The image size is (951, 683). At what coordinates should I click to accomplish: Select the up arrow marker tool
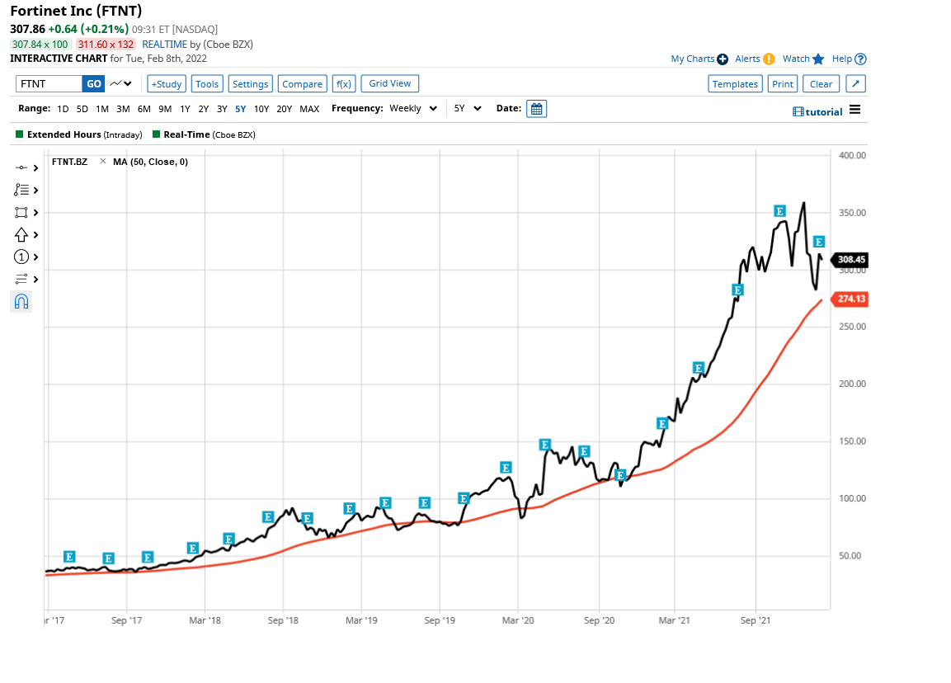(x=21, y=235)
